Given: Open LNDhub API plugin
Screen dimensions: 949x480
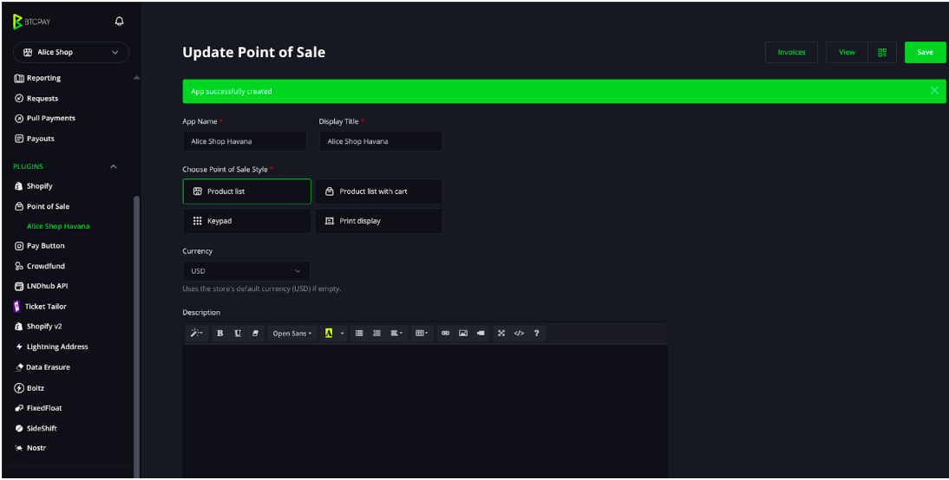Looking at the screenshot, I should 41,286.
